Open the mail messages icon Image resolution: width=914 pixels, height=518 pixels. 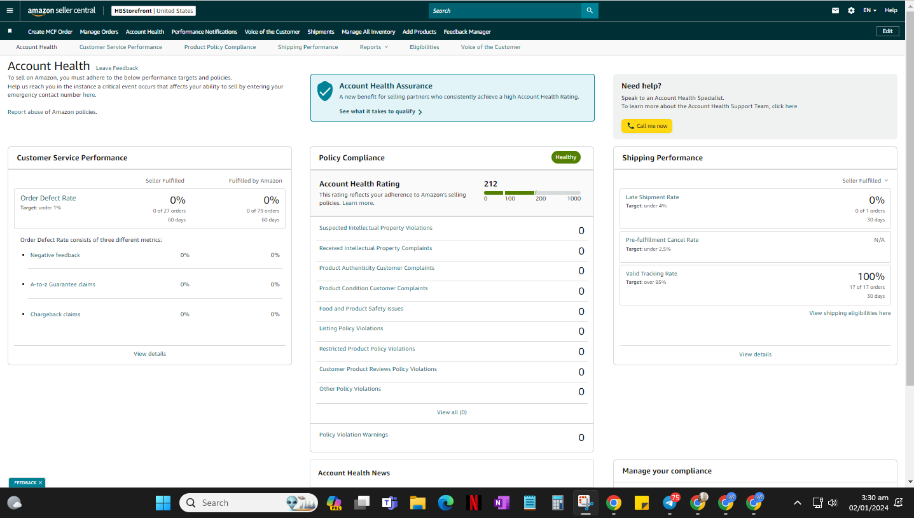(x=836, y=10)
